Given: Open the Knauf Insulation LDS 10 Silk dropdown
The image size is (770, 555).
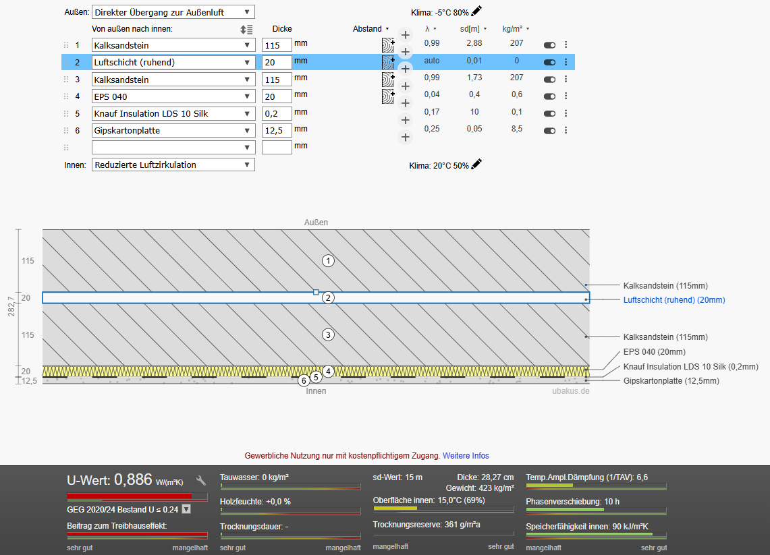Looking at the screenshot, I should pyautogui.click(x=173, y=113).
